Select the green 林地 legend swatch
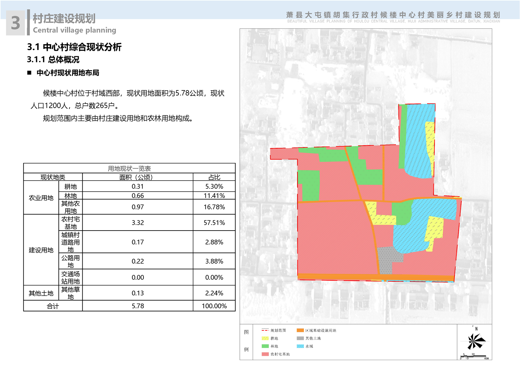 [265, 346]
